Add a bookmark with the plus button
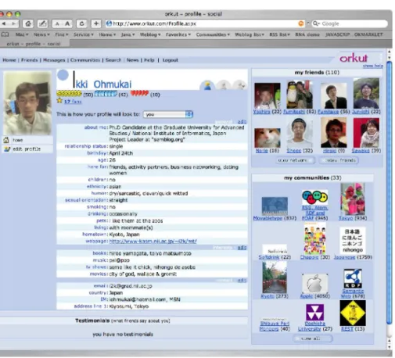 coord(96,23)
